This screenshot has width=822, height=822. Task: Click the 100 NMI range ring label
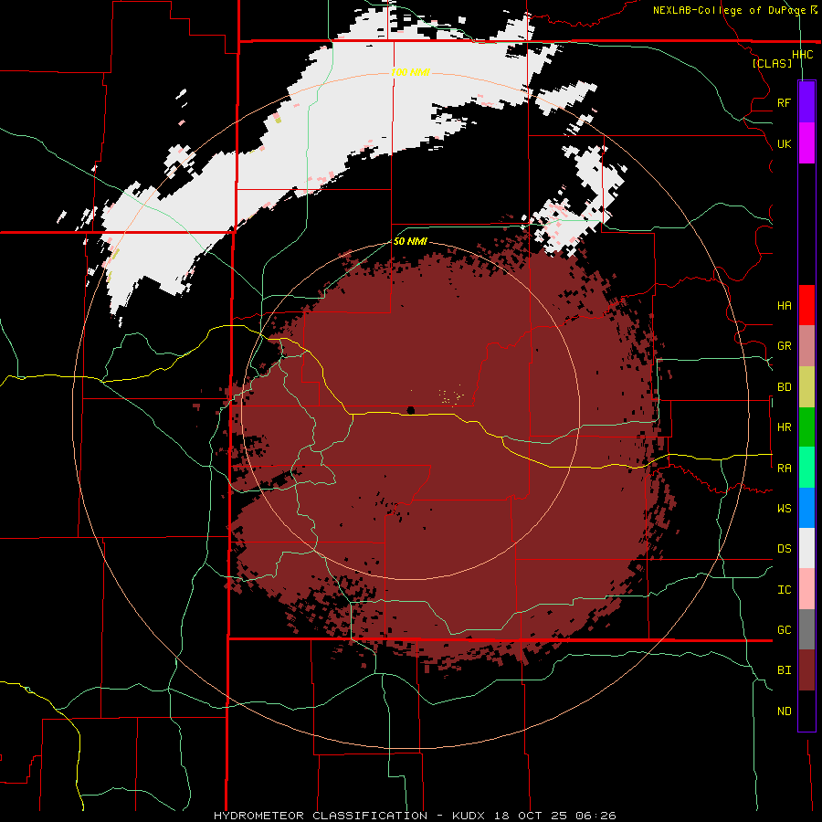point(410,72)
